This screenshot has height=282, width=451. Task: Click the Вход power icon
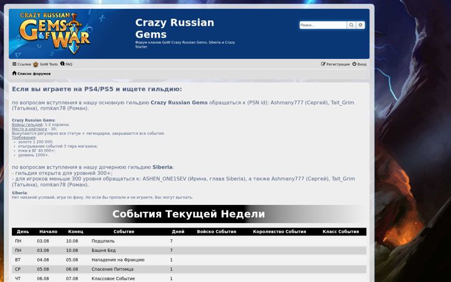pos(355,64)
